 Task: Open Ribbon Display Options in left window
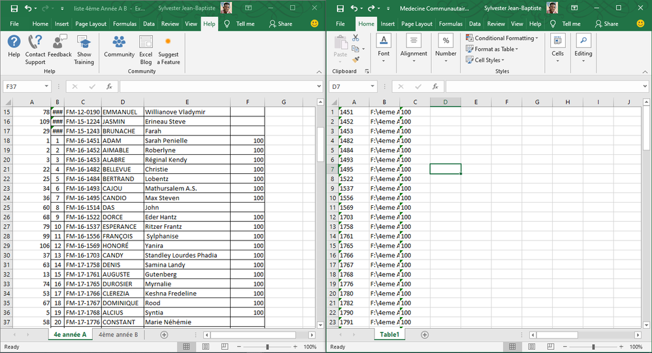(x=248, y=8)
